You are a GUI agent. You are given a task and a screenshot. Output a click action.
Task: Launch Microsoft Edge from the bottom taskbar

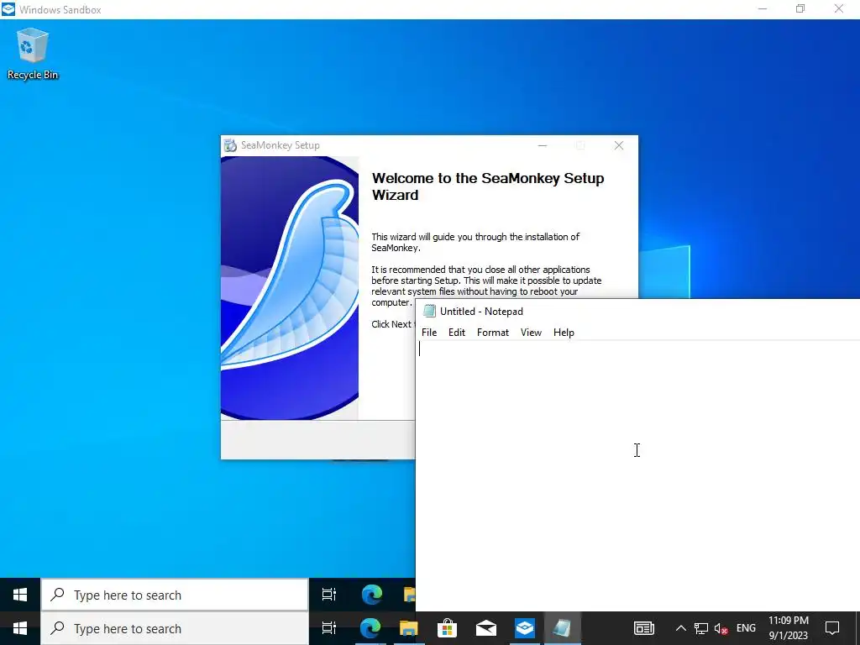(x=370, y=628)
